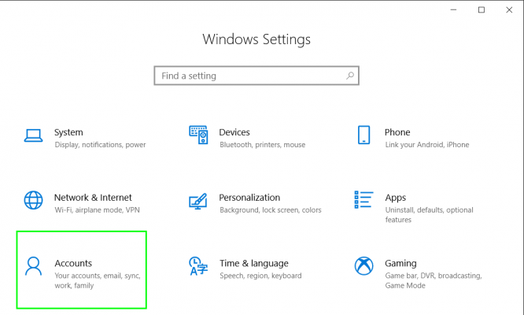
Task: Maximize the Windows Settings window
Action: pyautogui.click(x=482, y=10)
